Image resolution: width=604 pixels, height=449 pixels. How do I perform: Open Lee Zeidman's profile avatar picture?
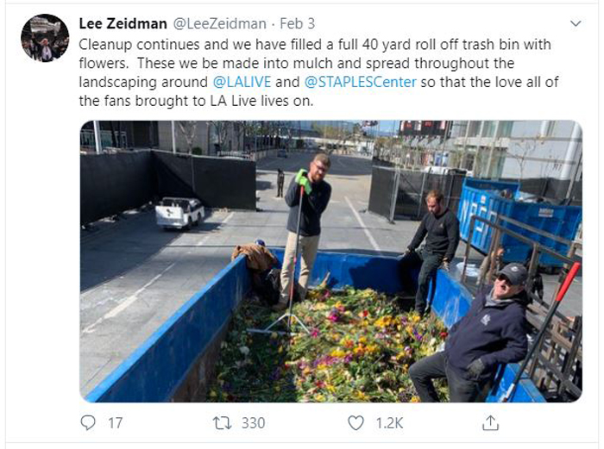pos(45,38)
